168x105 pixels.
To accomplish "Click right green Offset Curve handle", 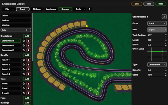I will 163,52.
